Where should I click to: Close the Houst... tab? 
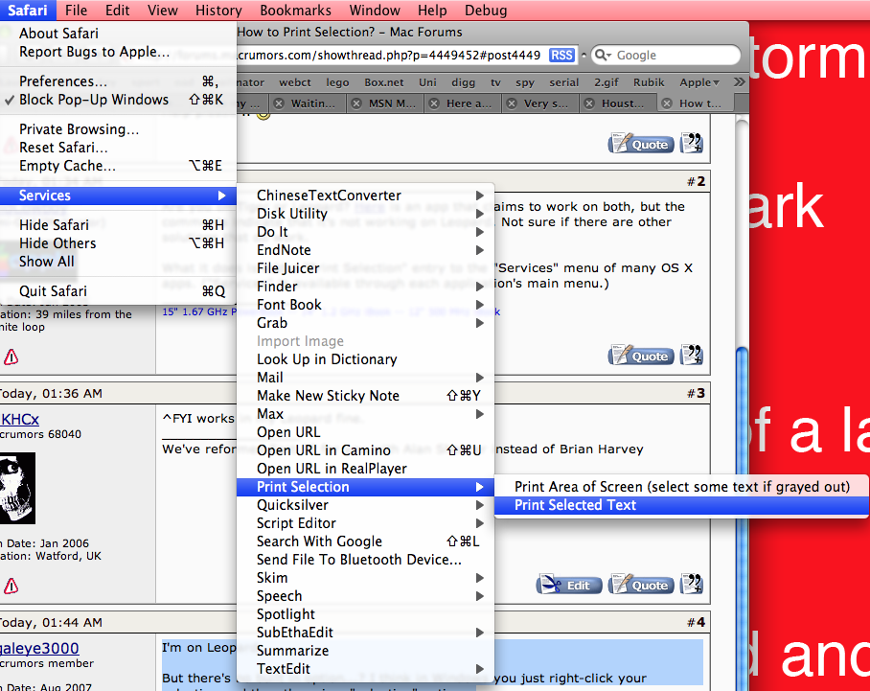pyautogui.click(x=590, y=104)
